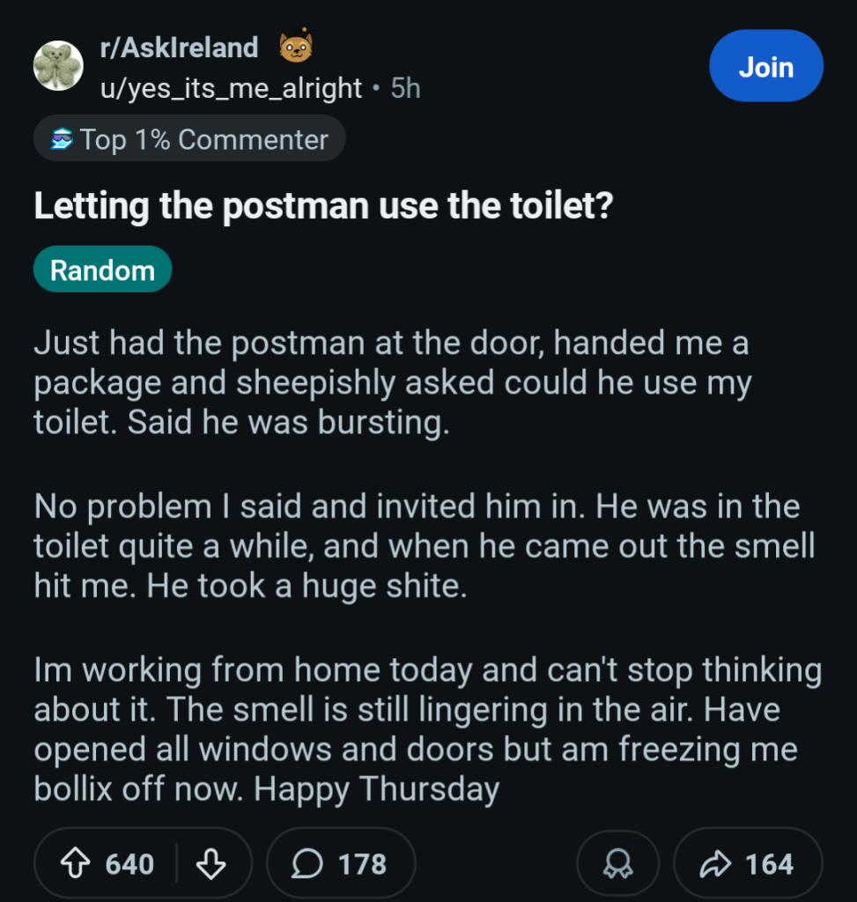Click the paragraph starting "Just had the postman"
This screenshot has height=902, width=857.
click(x=392, y=383)
